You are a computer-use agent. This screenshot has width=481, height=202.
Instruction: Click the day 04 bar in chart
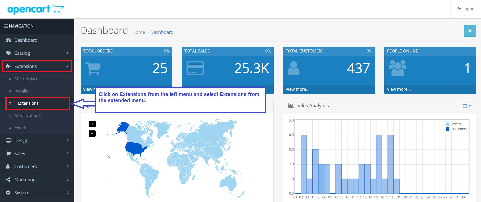(x=315, y=171)
